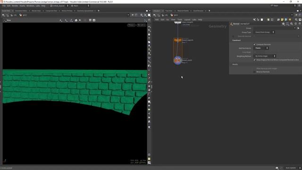Switch to the Material Palette tab

point(183,11)
